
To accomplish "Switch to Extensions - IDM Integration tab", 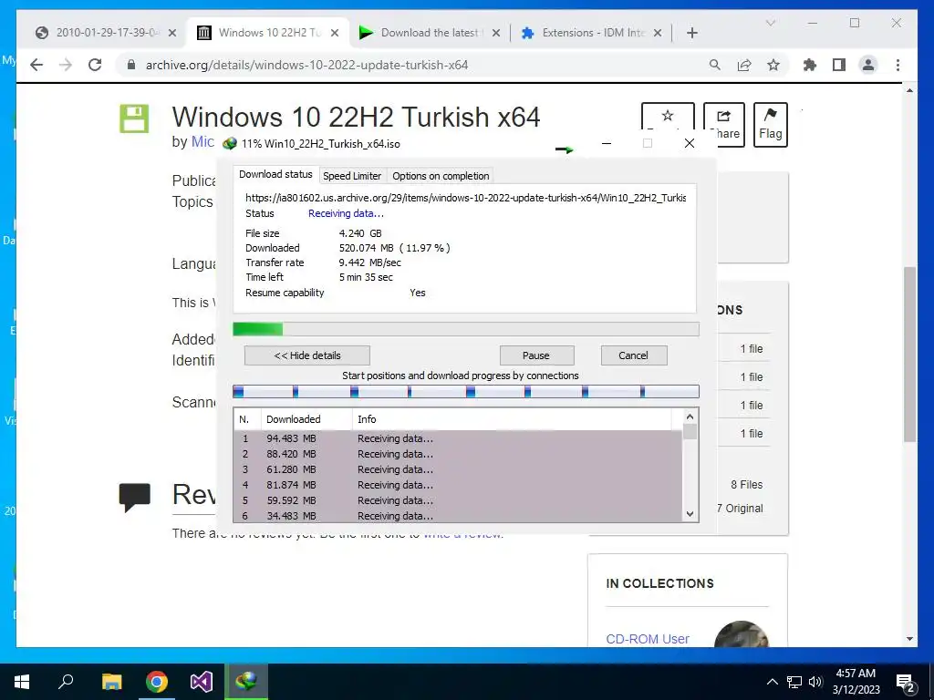I will click(x=592, y=33).
